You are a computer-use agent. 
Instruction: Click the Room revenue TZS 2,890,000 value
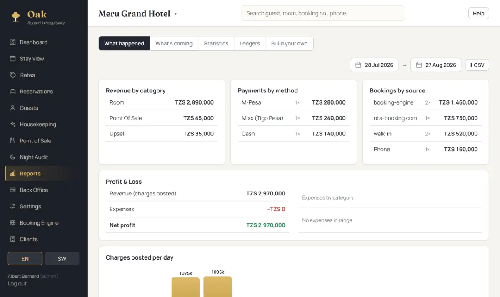click(x=194, y=102)
